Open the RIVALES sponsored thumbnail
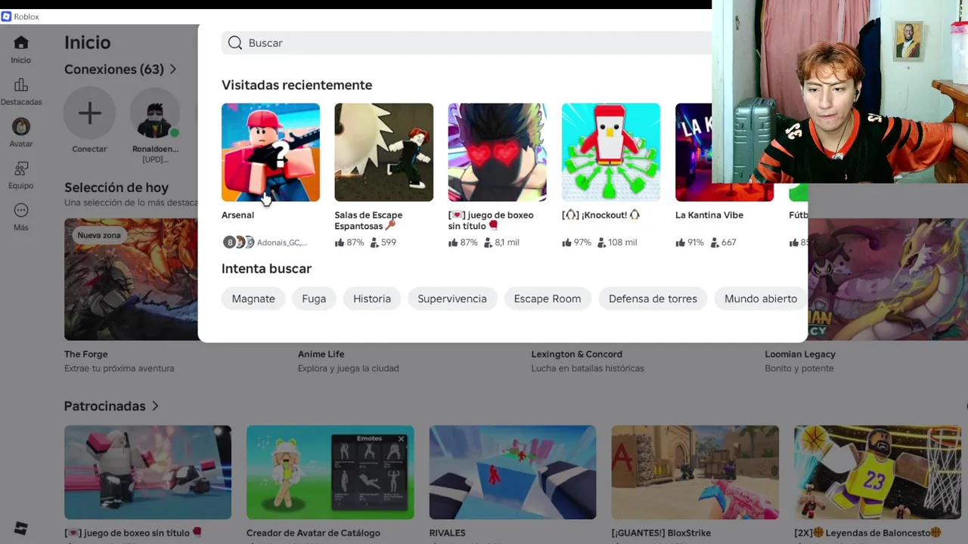968x544 pixels. (513, 472)
